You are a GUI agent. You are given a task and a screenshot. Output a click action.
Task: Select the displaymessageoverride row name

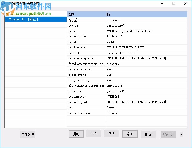[86, 64]
